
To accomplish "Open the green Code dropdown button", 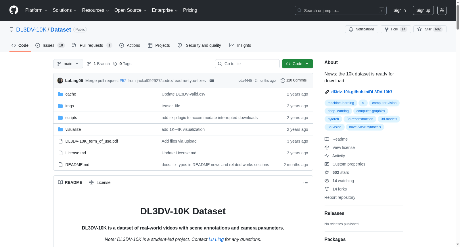I will tap(298, 64).
